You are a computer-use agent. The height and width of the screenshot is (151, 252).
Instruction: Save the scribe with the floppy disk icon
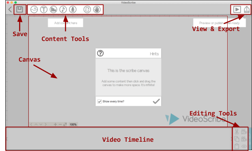[19, 9]
